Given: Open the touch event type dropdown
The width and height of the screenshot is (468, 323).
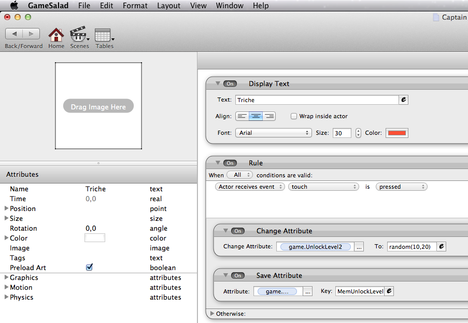Looking at the screenshot, I should [x=323, y=187].
